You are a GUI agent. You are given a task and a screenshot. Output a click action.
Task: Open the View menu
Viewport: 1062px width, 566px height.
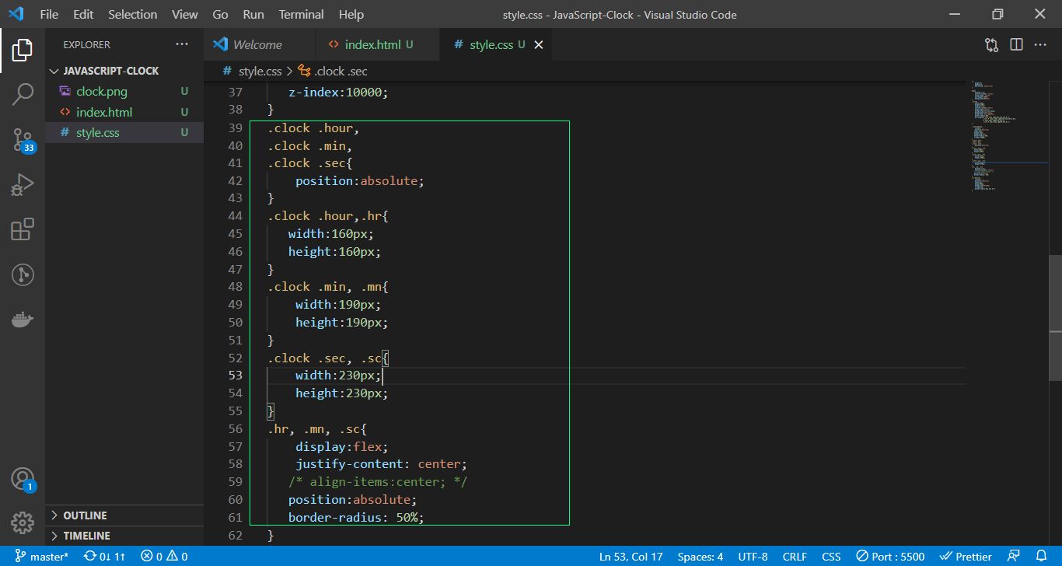click(184, 14)
